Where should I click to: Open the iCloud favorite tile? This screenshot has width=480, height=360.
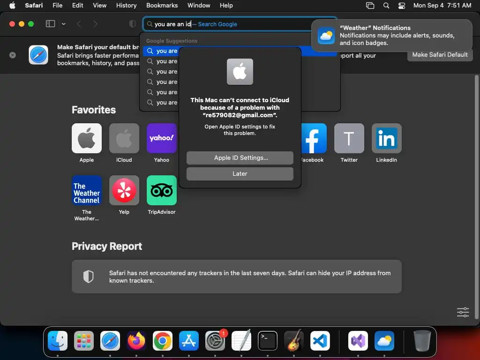coord(124,138)
